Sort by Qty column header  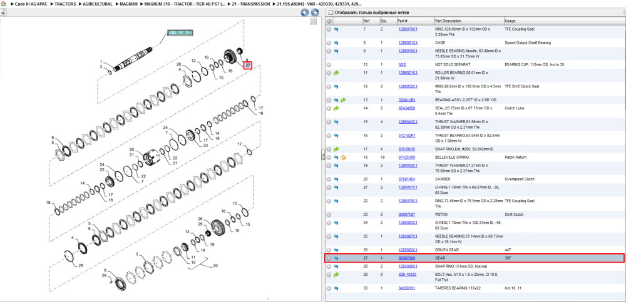388,21
